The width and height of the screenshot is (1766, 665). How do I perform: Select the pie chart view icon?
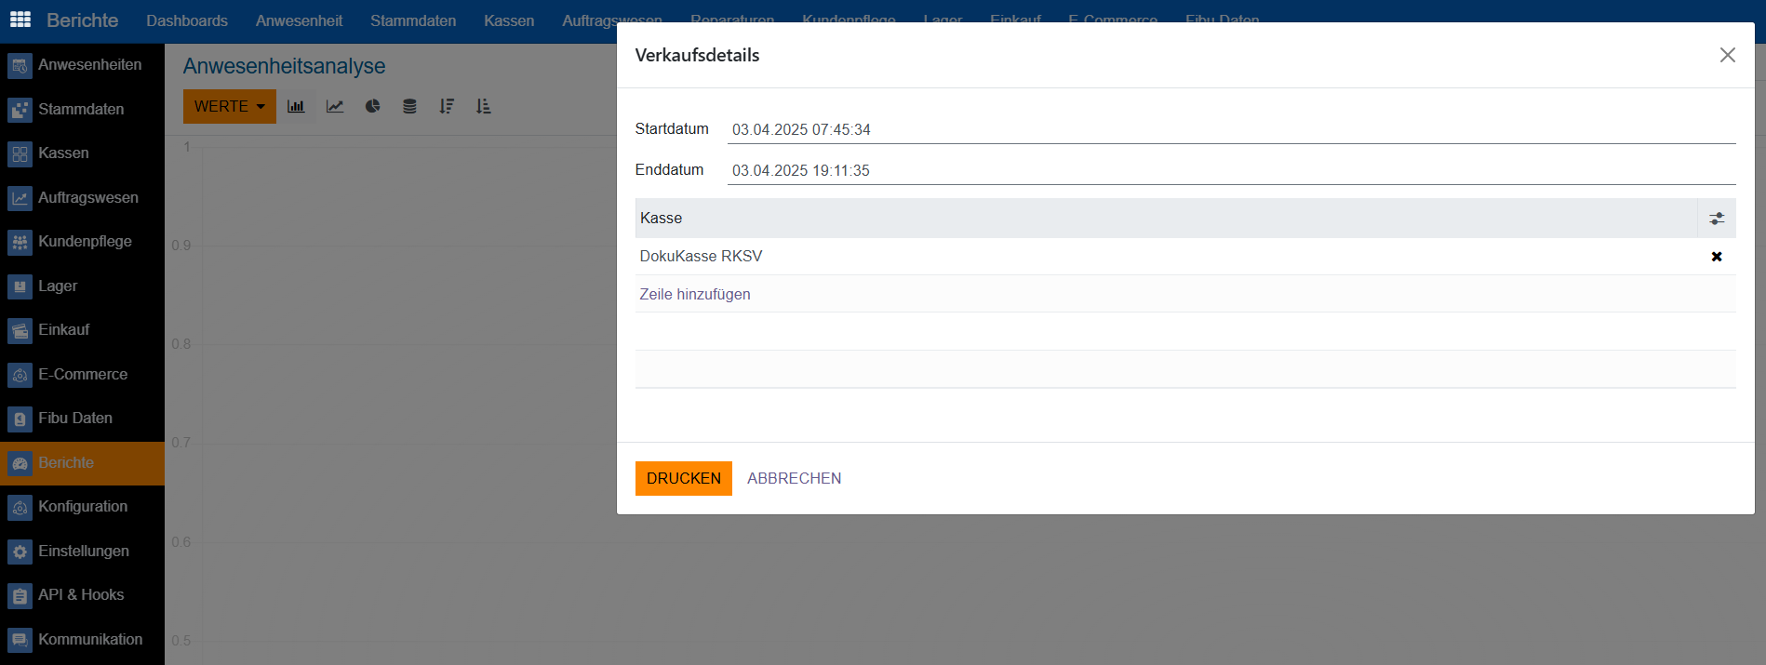click(372, 106)
